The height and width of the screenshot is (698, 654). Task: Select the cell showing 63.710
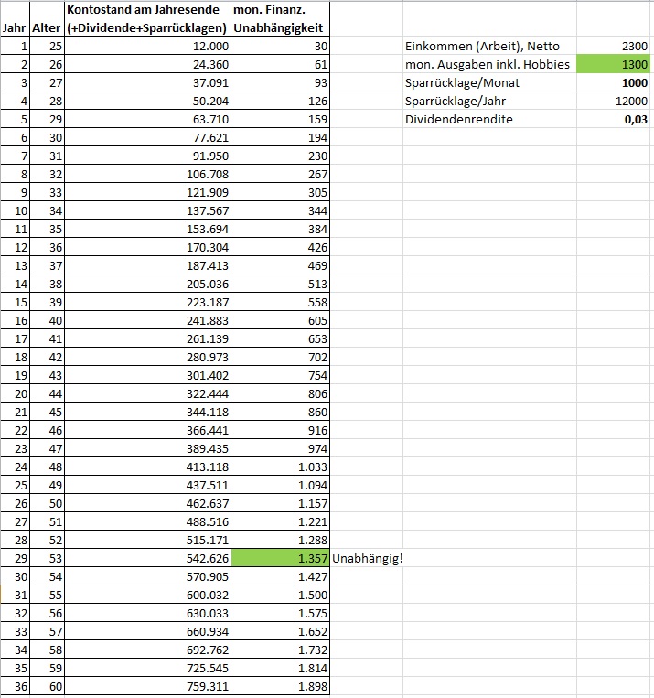(147, 119)
